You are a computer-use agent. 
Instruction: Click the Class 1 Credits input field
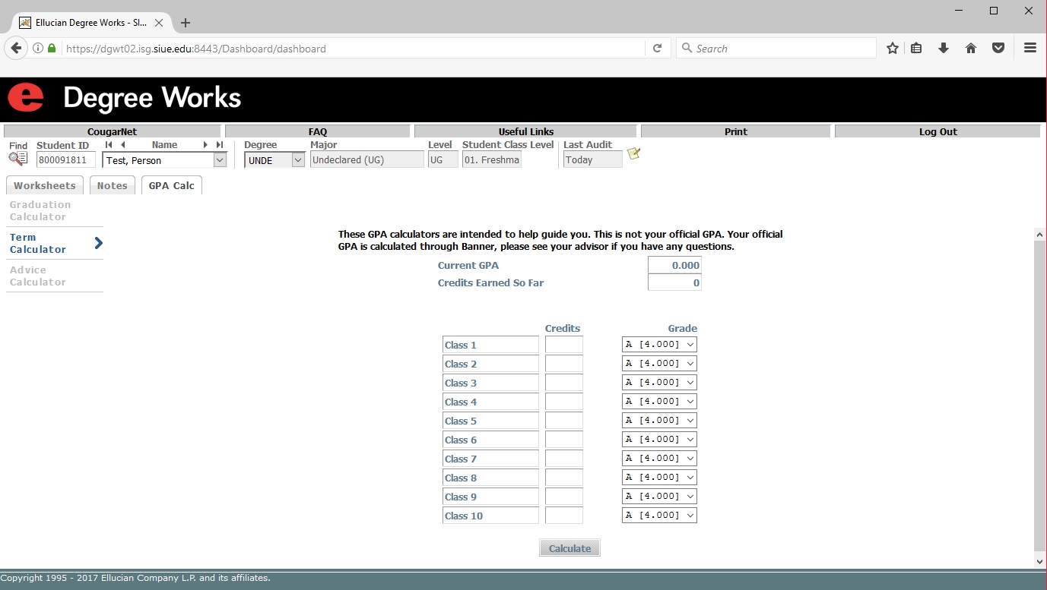click(563, 345)
